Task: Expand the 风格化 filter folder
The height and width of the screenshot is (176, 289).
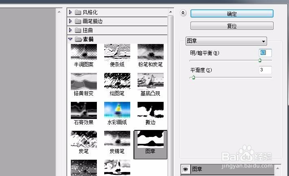Action: click(70, 12)
